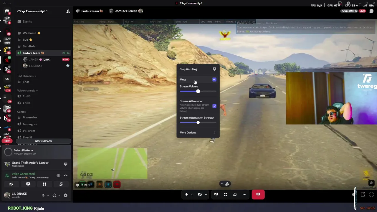Uncheck the Mute checkbox in the stream popup
377x212 pixels.
click(214, 79)
